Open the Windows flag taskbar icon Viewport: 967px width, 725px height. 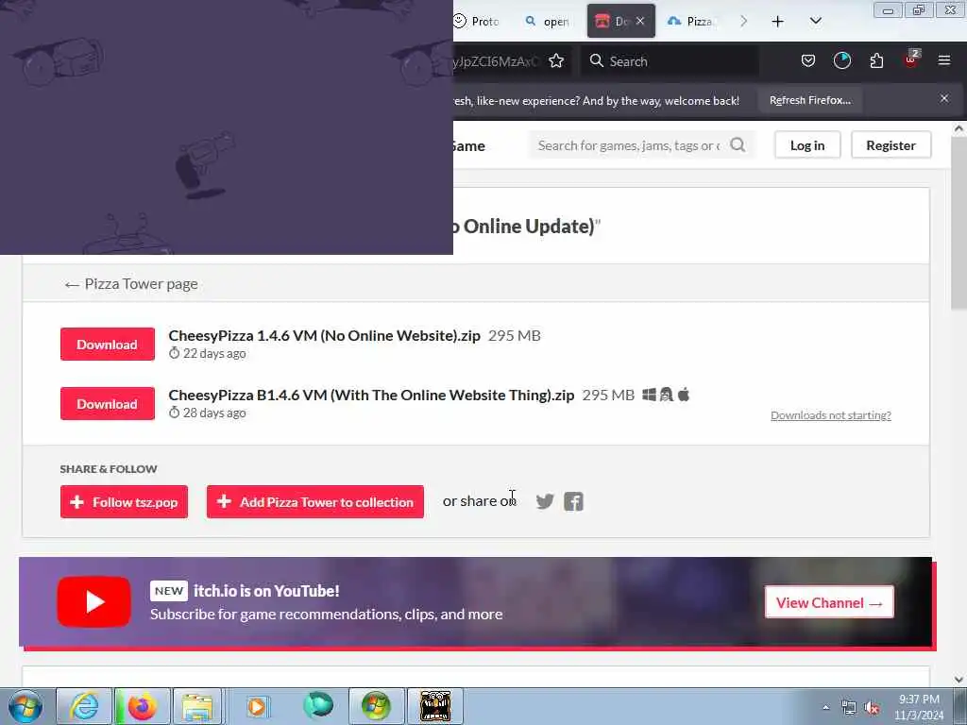(x=376, y=706)
